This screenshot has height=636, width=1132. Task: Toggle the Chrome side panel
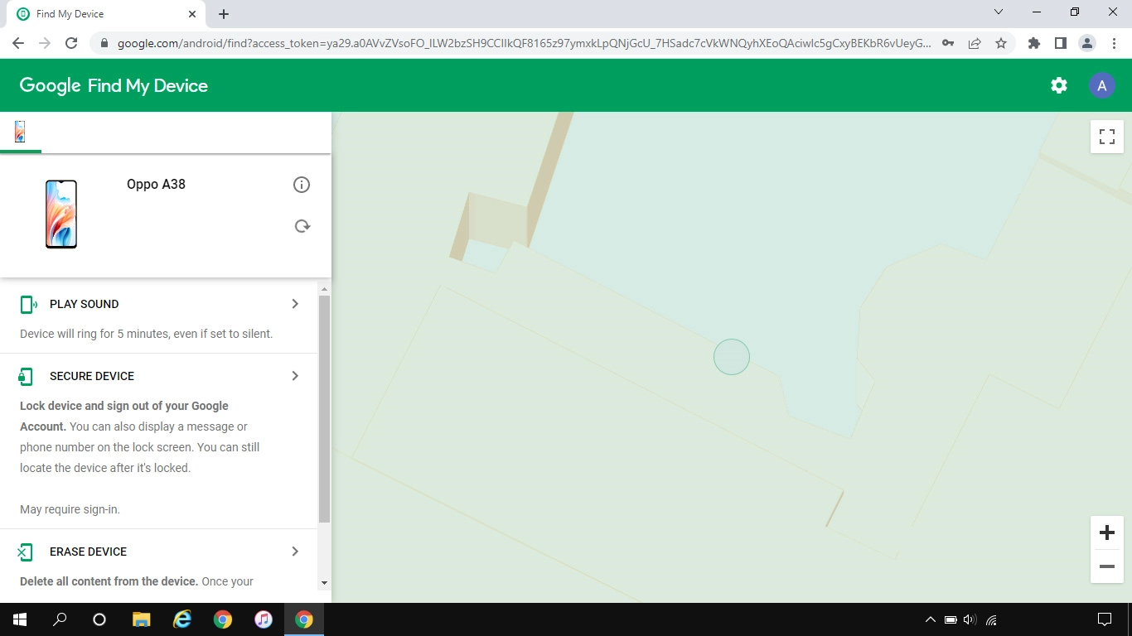tap(1060, 43)
